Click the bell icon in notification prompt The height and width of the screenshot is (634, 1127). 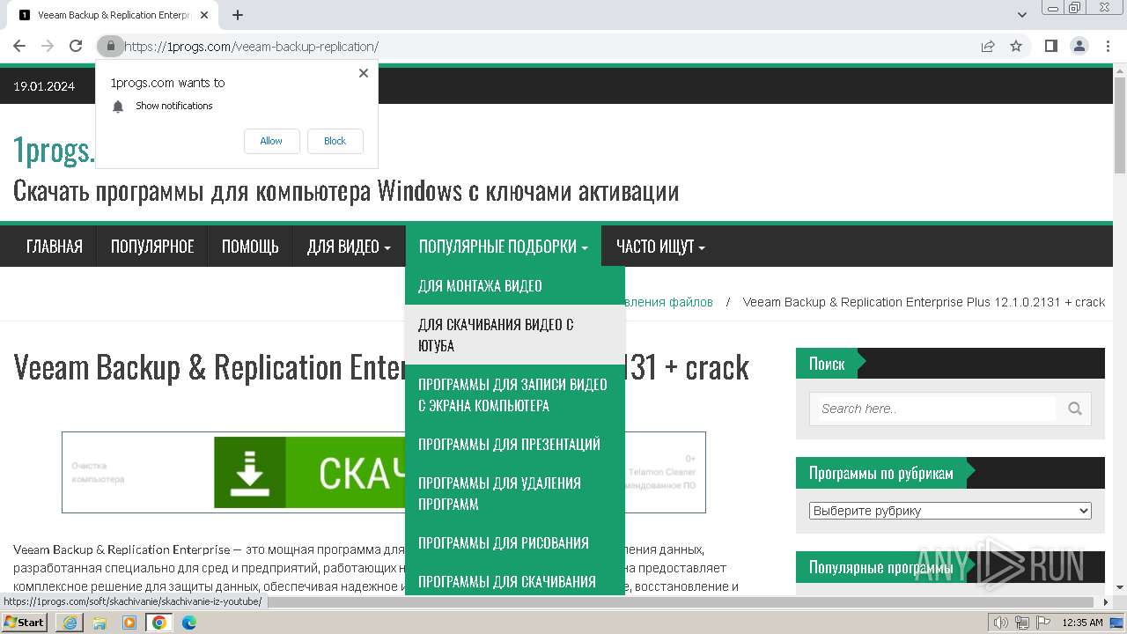tap(118, 107)
